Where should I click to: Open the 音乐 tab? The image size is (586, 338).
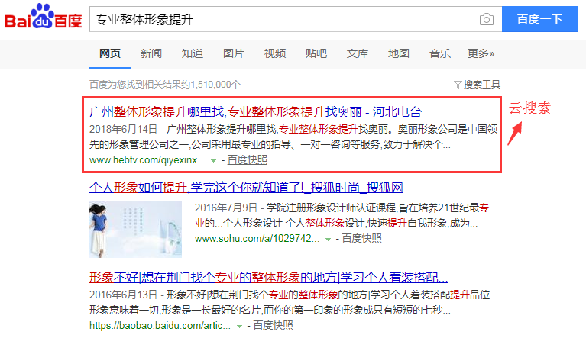click(440, 53)
